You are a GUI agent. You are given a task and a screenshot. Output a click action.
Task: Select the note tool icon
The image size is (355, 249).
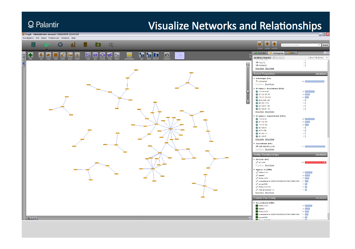pyautogui.click(x=56, y=55)
